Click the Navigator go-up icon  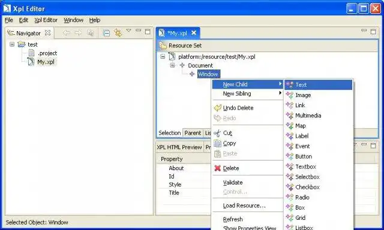pyautogui.click(x=91, y=32)
